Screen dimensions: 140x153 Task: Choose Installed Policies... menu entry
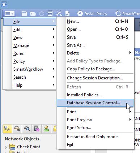pos(95,95)
